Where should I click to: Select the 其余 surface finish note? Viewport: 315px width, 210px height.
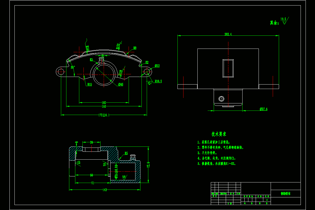[x=275, y=23]
